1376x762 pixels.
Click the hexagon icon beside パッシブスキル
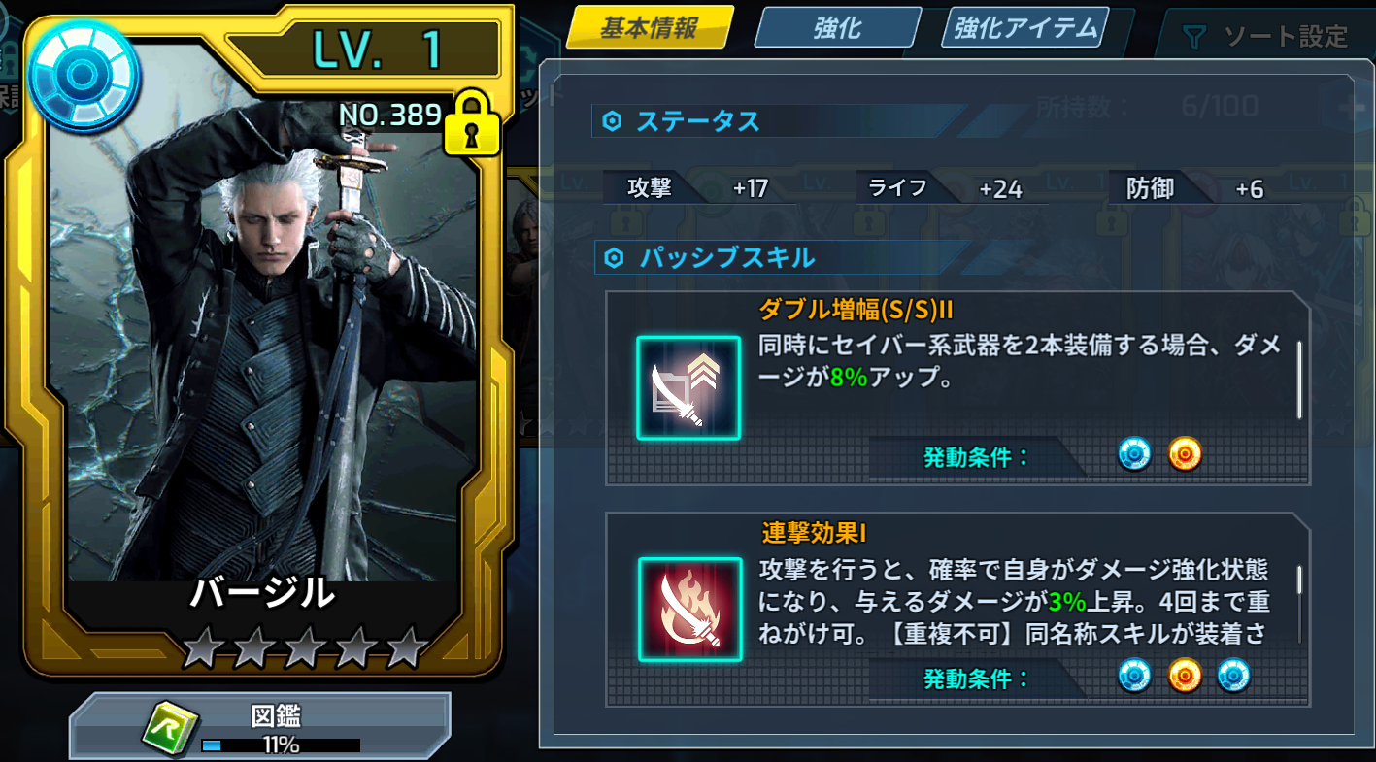(614, 258)
